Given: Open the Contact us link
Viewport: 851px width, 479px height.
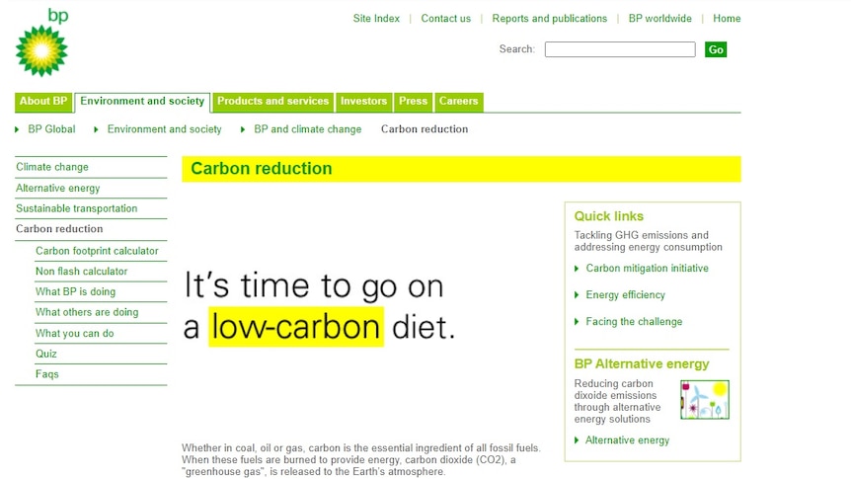Looking at the screenshot, I should [445, 19].
